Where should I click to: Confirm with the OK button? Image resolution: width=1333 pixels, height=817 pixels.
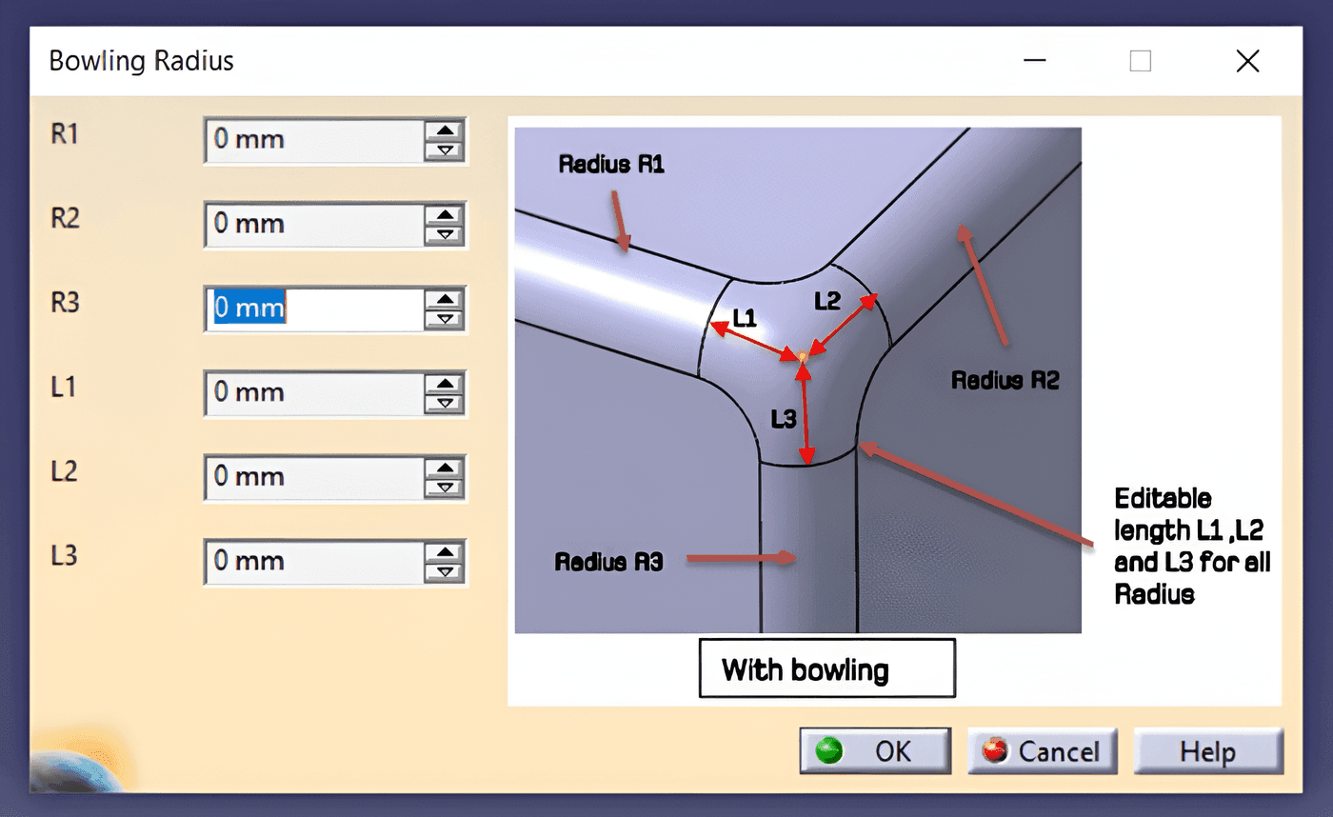(874, 750)
